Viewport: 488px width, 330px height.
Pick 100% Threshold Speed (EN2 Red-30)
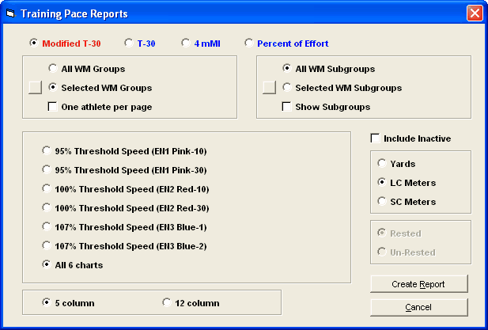(x=47, y=207)
